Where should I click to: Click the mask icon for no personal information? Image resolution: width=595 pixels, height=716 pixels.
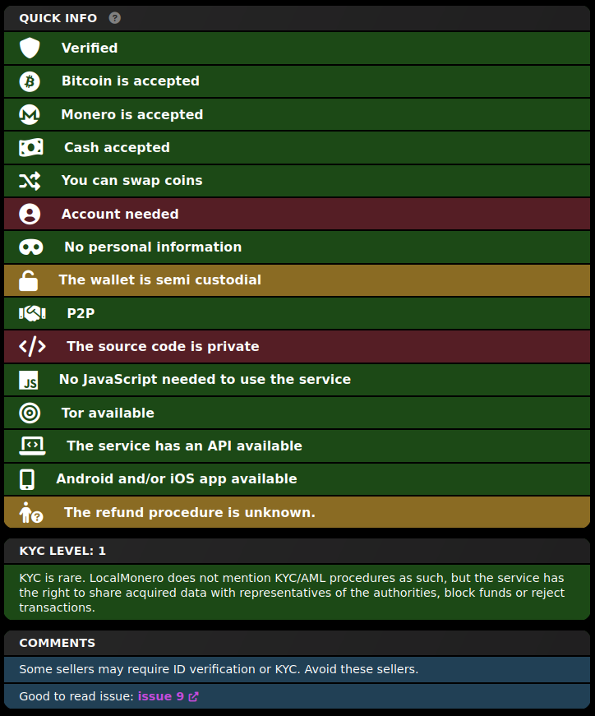(31, 247)
